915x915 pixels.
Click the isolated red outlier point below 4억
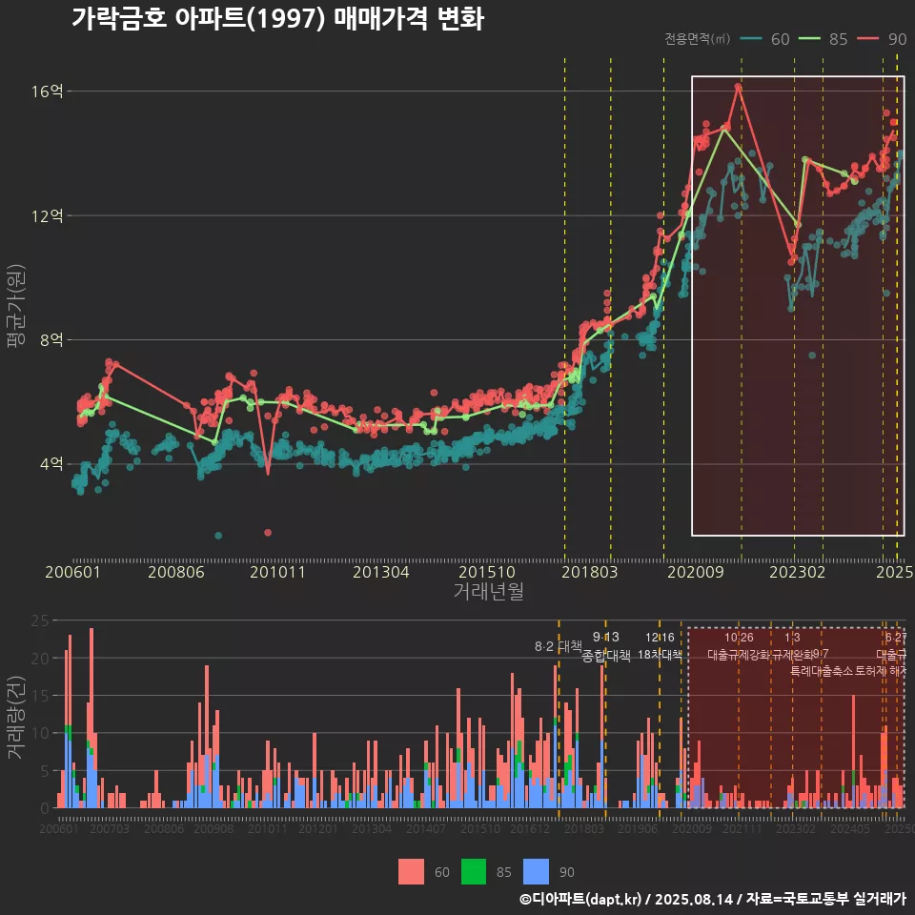point(268,532)
